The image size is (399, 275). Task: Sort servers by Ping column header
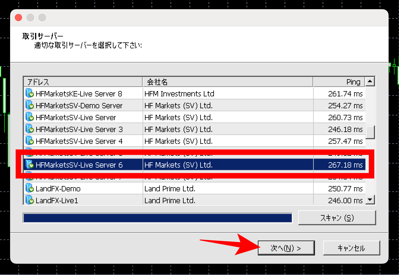click(x=339, y=82)
